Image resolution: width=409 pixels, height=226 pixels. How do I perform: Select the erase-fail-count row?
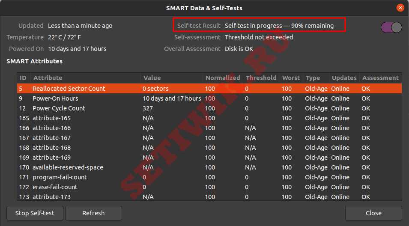(x=55, y=187)
